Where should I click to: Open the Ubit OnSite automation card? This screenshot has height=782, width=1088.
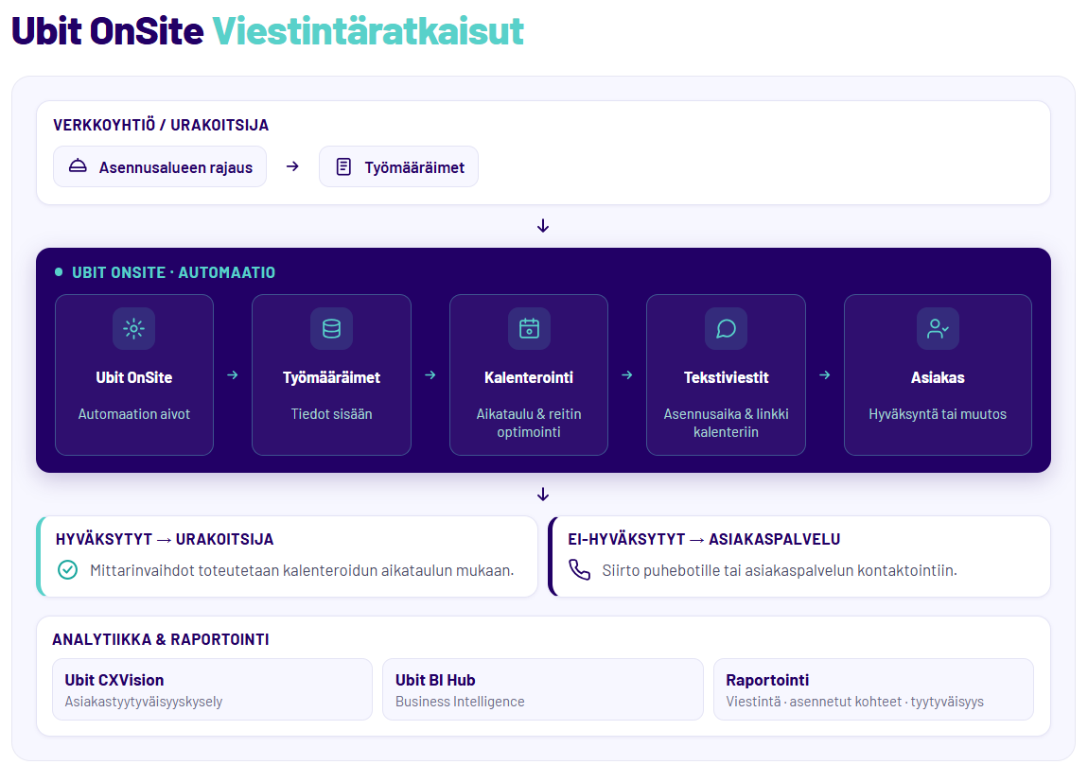[x=134, y=375]
